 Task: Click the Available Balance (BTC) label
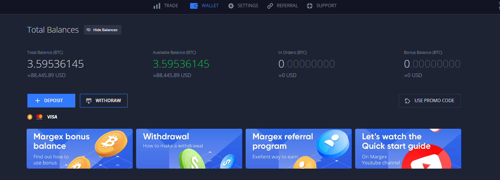click(x=174, y=52)
